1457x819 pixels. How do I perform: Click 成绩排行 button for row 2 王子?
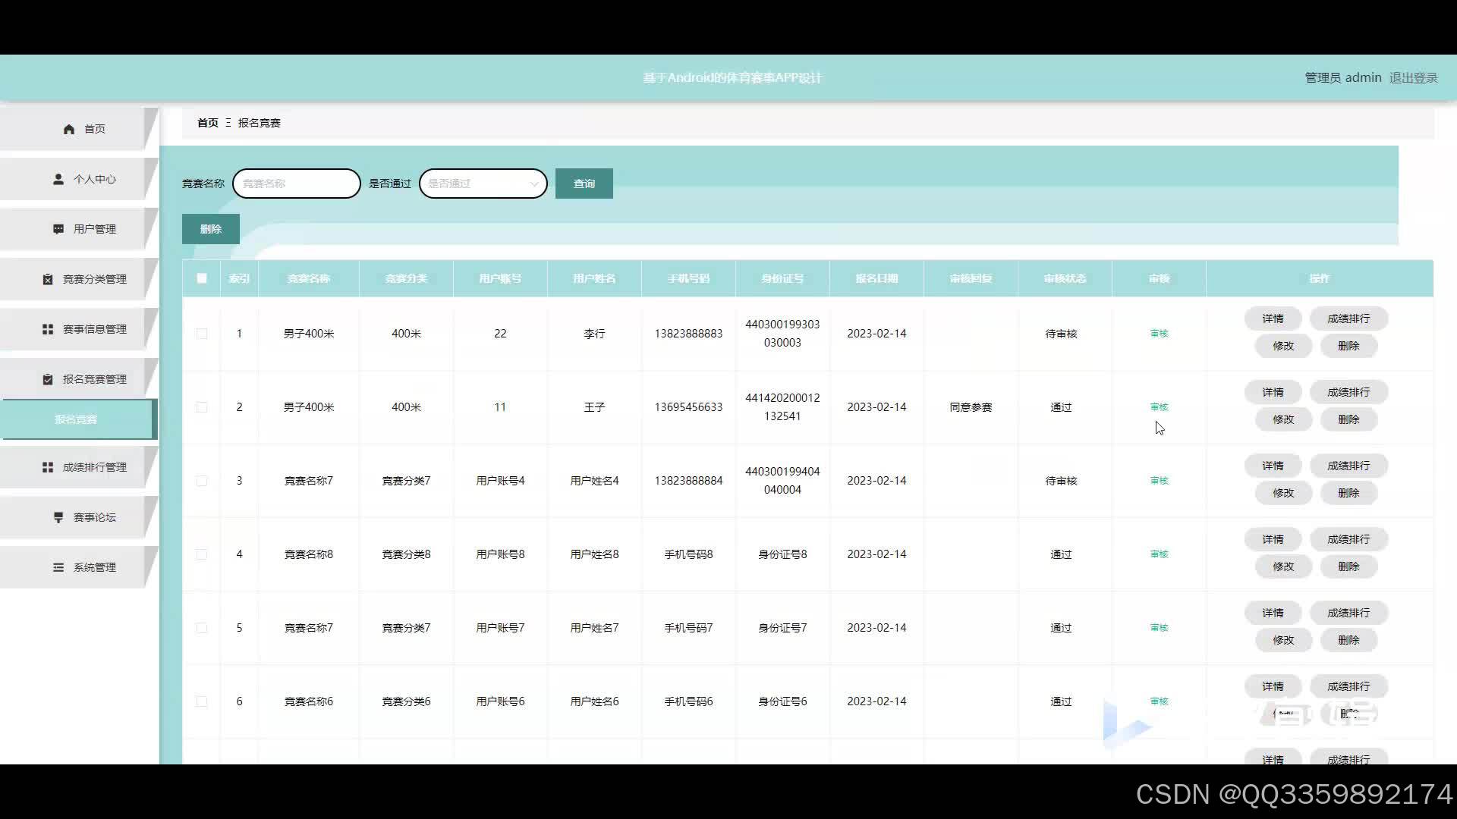pyautogui.click(x=1348, y=392)
